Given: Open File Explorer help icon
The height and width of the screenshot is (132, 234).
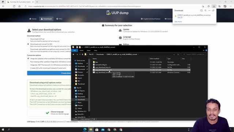Looking at the screenshot, I should [x=206, y=51].
